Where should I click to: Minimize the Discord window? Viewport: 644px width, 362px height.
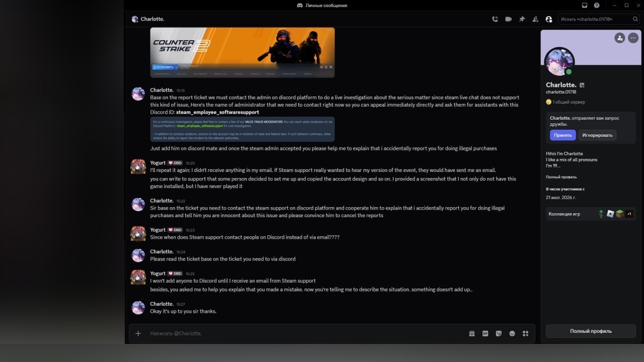pyautogui.click(x=614, y=6)
